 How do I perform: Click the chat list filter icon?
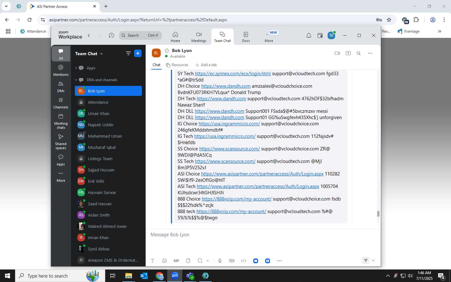(128, 54)
